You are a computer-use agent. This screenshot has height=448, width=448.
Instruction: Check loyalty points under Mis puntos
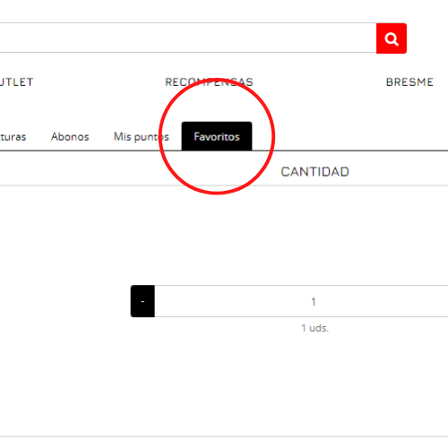[142, 137]
